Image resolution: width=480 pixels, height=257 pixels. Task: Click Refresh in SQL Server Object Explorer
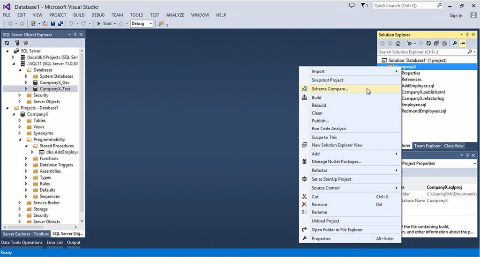(7, 43)
